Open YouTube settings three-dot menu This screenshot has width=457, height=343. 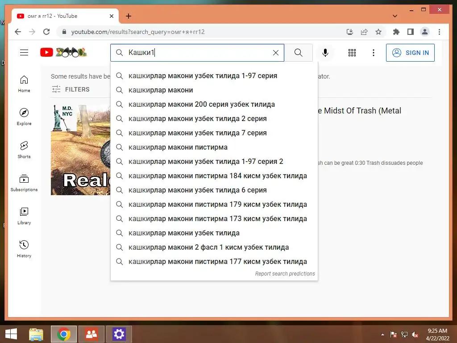374,53
